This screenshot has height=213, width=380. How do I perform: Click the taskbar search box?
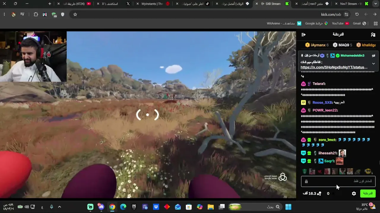(x=255, y=207)
